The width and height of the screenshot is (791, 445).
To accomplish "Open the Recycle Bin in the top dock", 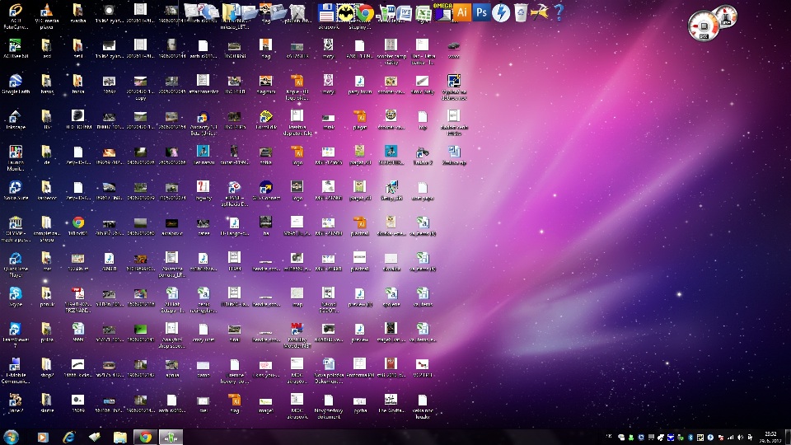I will (521, 12).
